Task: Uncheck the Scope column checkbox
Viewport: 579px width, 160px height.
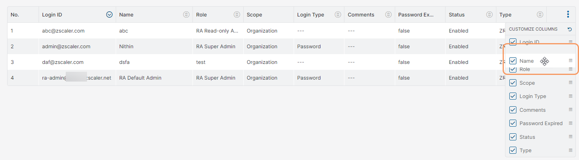Action: click(x=513, y=83)
